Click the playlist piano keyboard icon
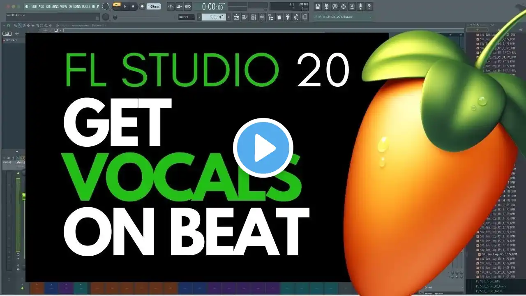The width and height of the screenshot is (526, 296). [x=7, y=34]
